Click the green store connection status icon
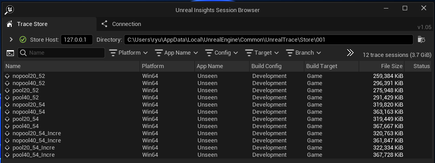Screen dimensions: 435x163 pos(23,39)
